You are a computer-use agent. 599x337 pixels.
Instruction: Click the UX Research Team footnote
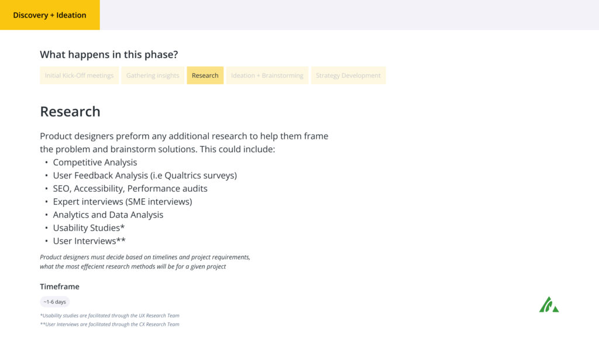click(x=109, y=315)
